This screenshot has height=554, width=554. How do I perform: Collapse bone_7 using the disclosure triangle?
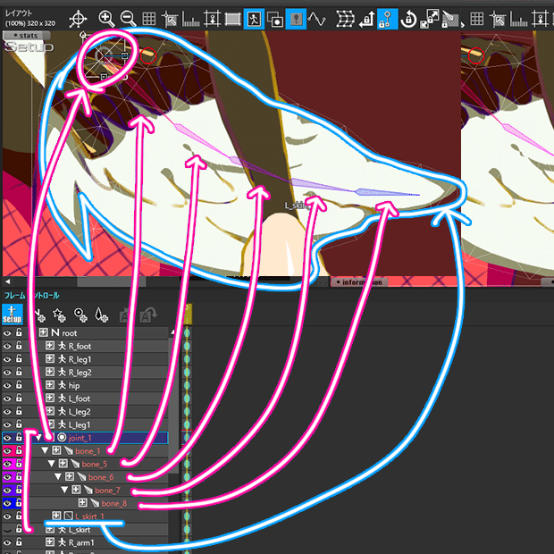click(64, 490)
